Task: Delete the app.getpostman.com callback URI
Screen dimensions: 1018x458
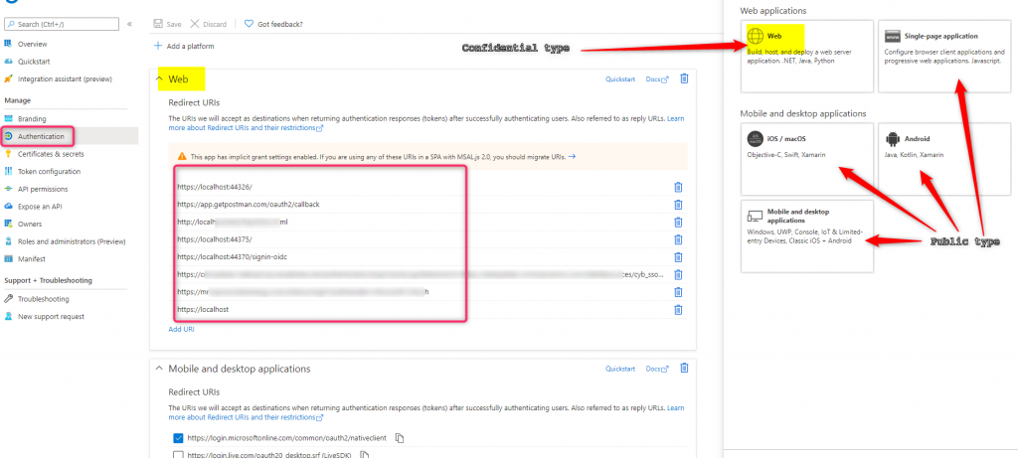Action: (x=678, y=205)
